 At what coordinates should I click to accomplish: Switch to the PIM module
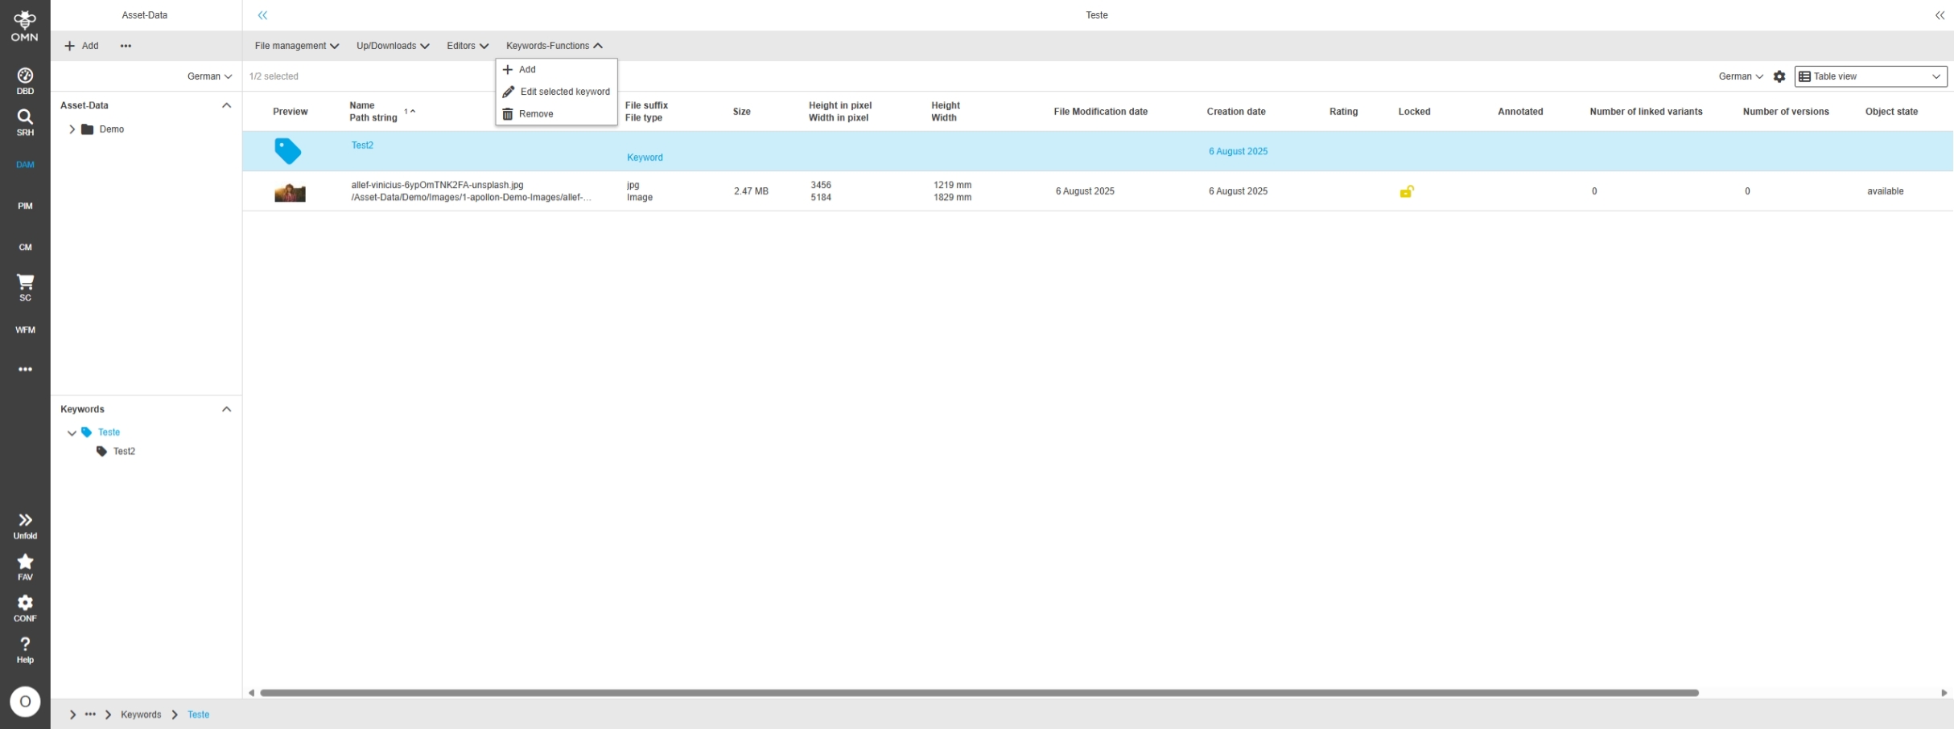coord(25,206)
